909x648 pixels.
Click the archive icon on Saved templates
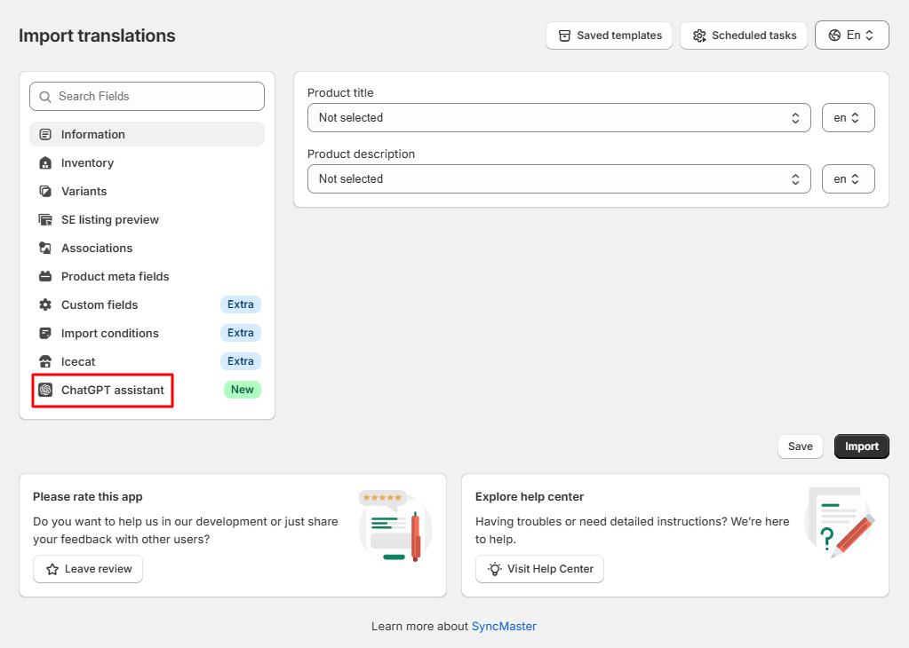point(564,36)
